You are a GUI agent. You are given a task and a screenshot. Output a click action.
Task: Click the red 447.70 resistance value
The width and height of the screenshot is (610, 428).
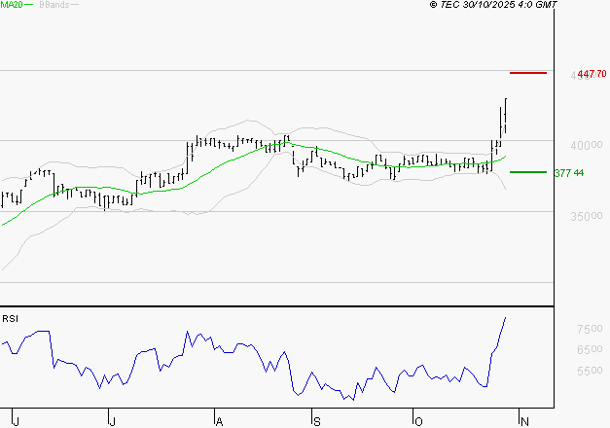592,74
